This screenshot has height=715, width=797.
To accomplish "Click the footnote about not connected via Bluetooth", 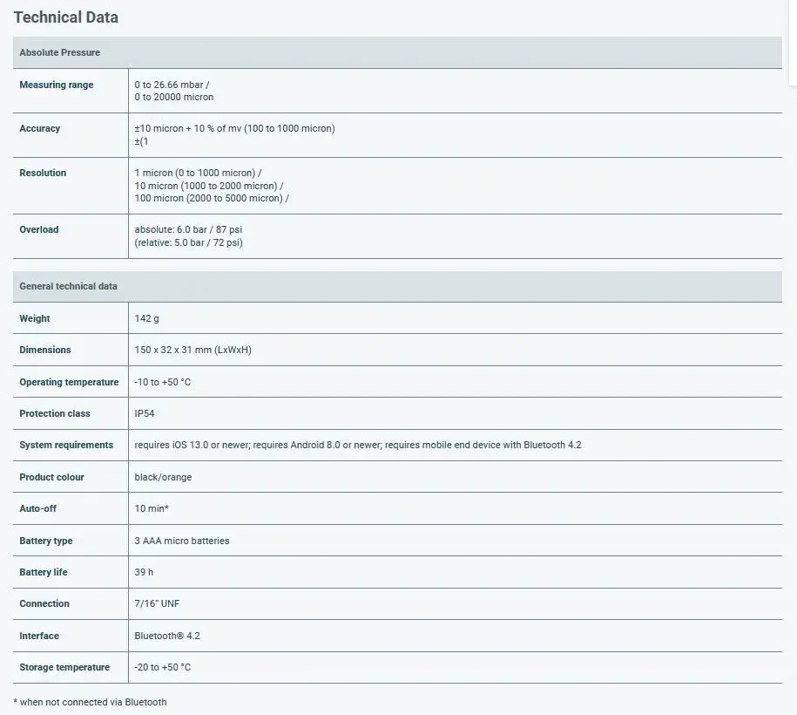I will point(90,702).
